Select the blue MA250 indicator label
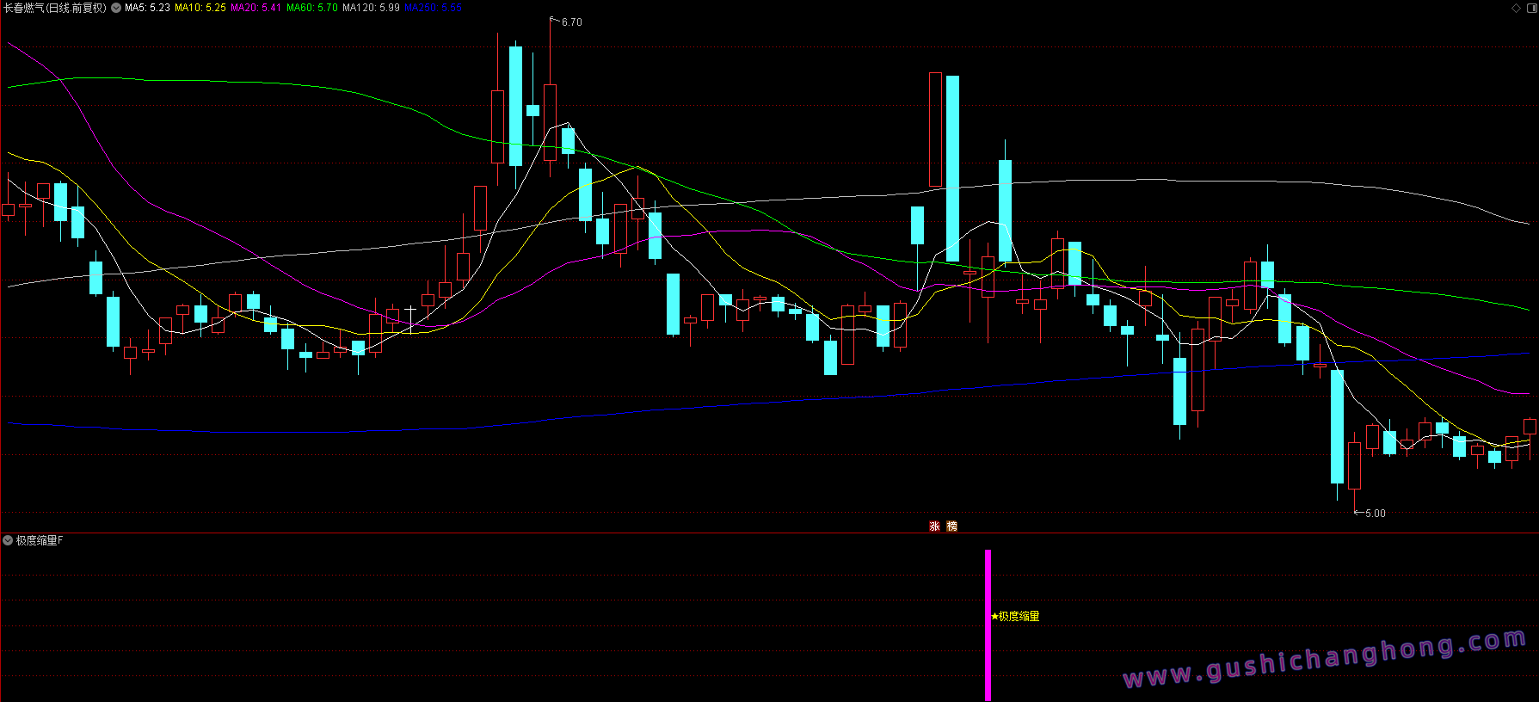1539x702 pixels. click(433, 8)
